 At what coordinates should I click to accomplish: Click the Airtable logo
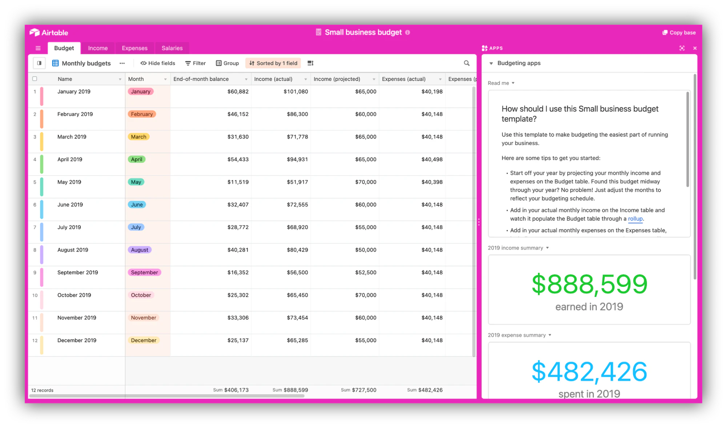(49, 32)
